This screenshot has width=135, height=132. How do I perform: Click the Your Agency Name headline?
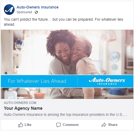pyautogui.click(x=23, y=108)
